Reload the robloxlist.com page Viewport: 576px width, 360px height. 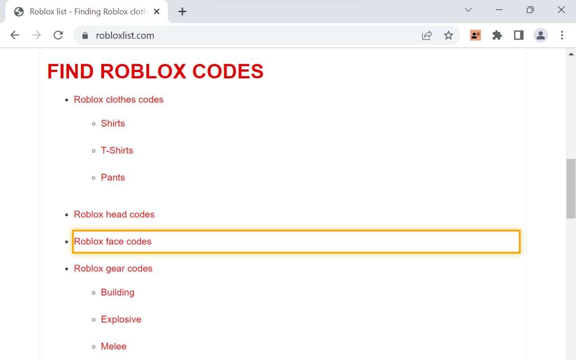point(58,35)
